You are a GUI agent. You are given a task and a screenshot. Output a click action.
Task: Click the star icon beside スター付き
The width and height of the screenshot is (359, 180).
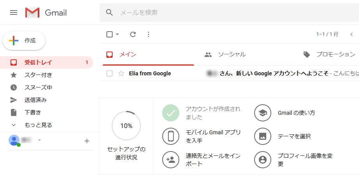tap(14, 75)
